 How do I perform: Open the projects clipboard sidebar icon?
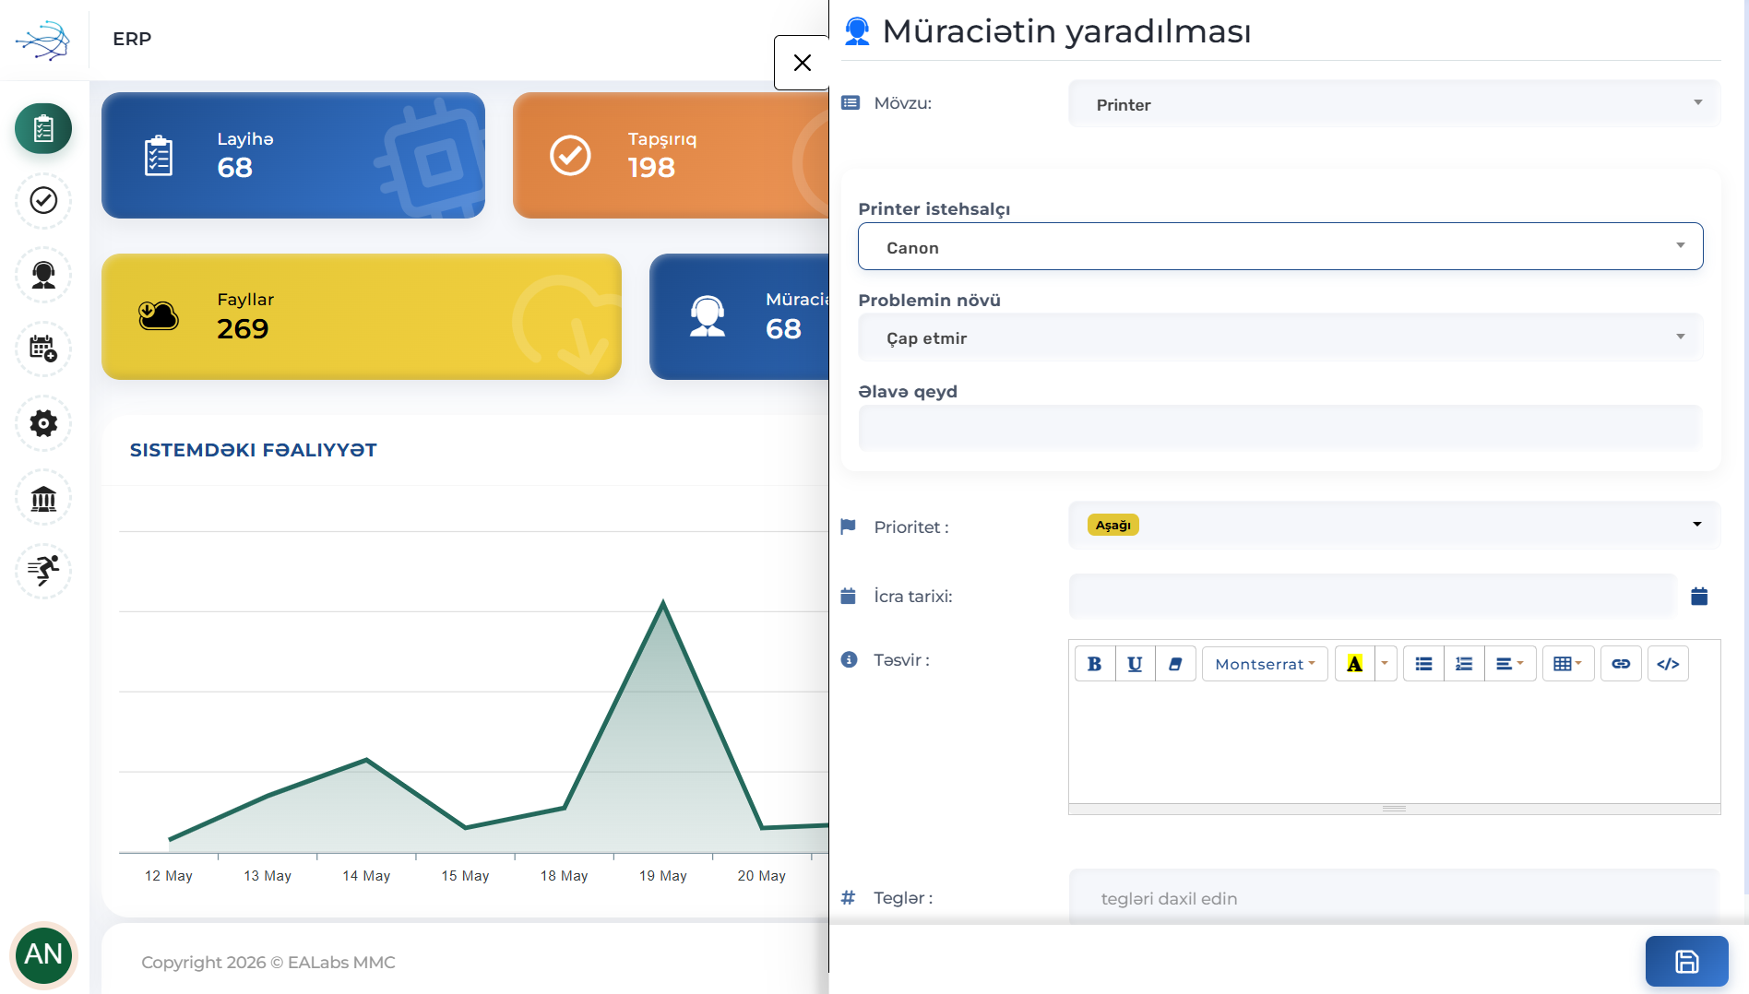[x=43, y=128]
